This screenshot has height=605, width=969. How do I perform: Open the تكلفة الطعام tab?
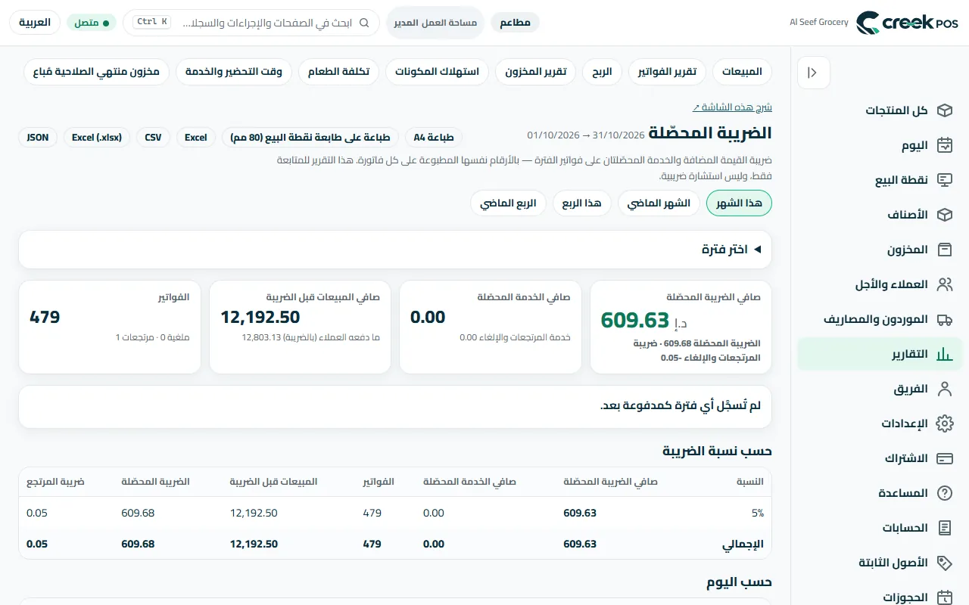click(338, 72)
